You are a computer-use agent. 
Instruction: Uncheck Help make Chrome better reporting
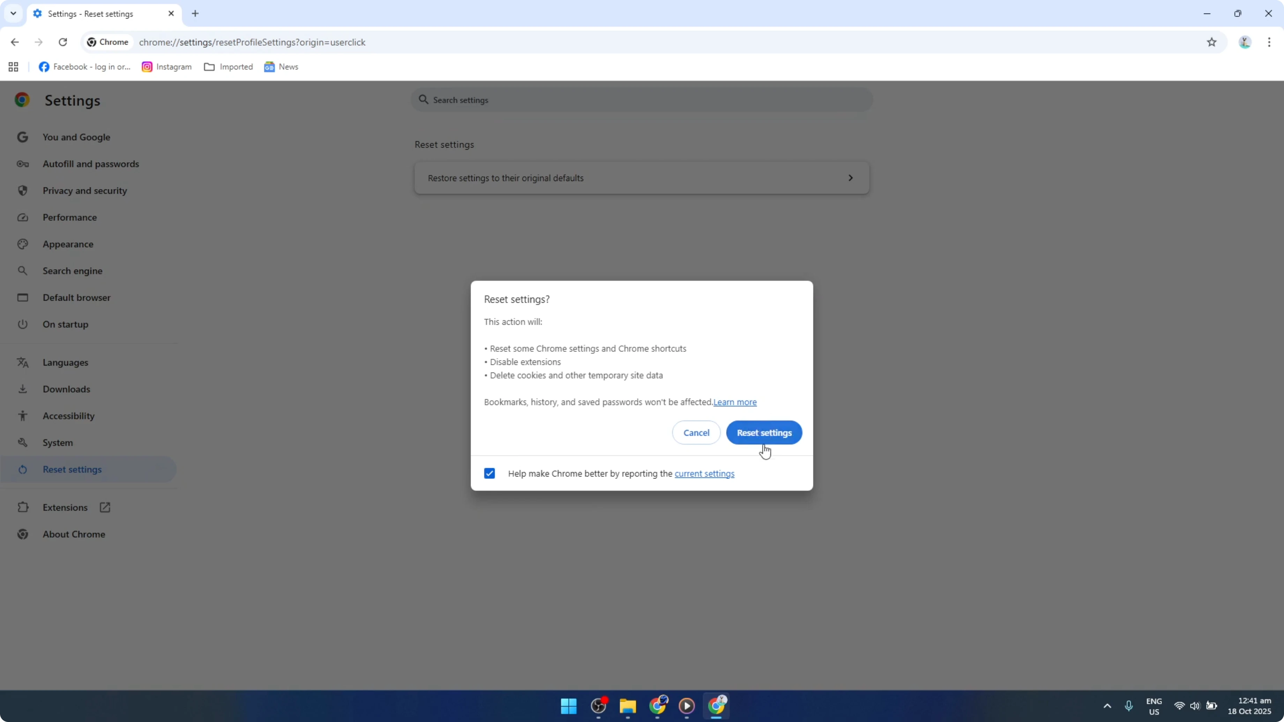tap(489, 473)
